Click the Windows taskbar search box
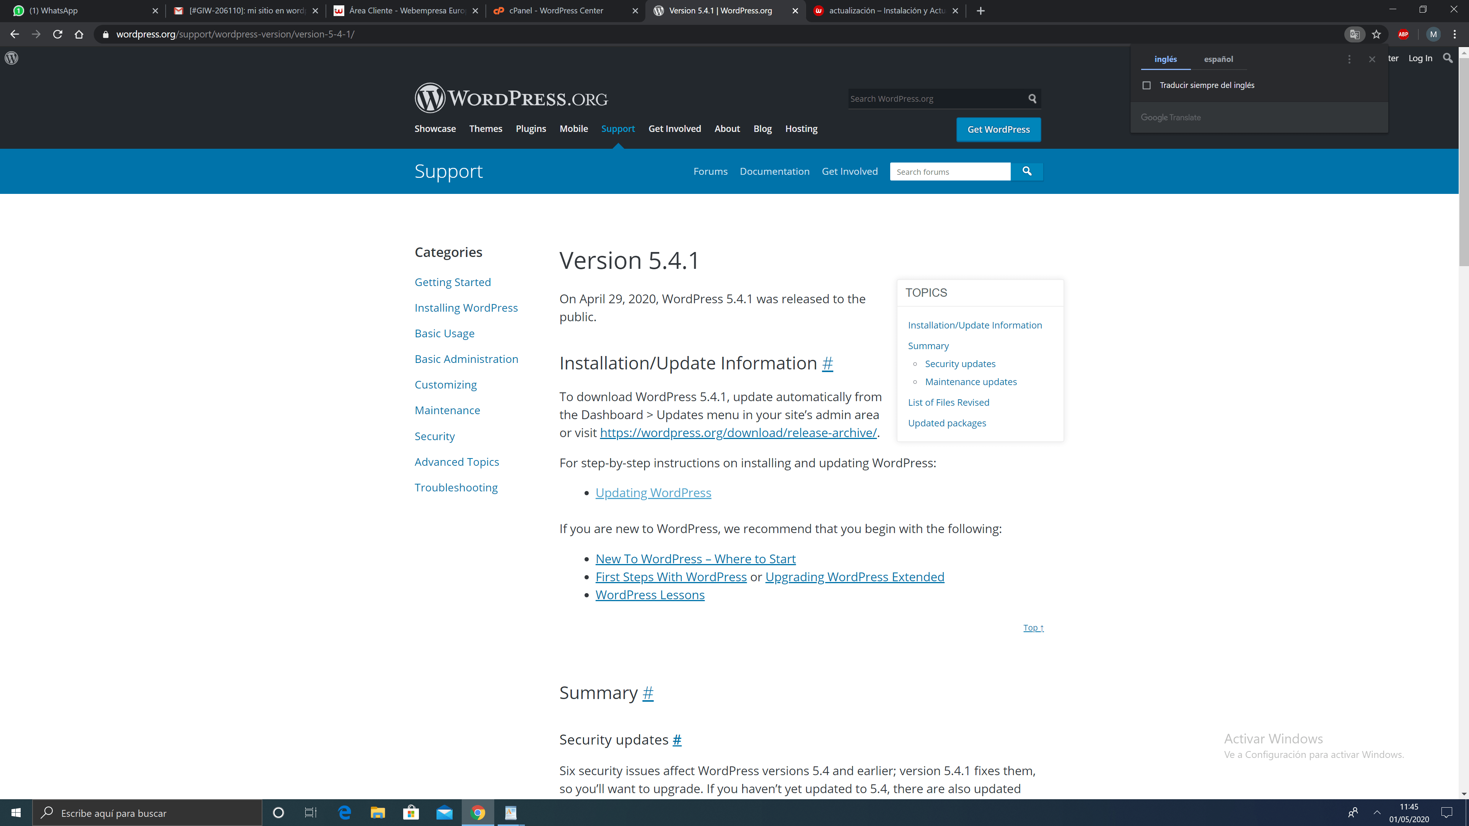 [x=147, y=813]
